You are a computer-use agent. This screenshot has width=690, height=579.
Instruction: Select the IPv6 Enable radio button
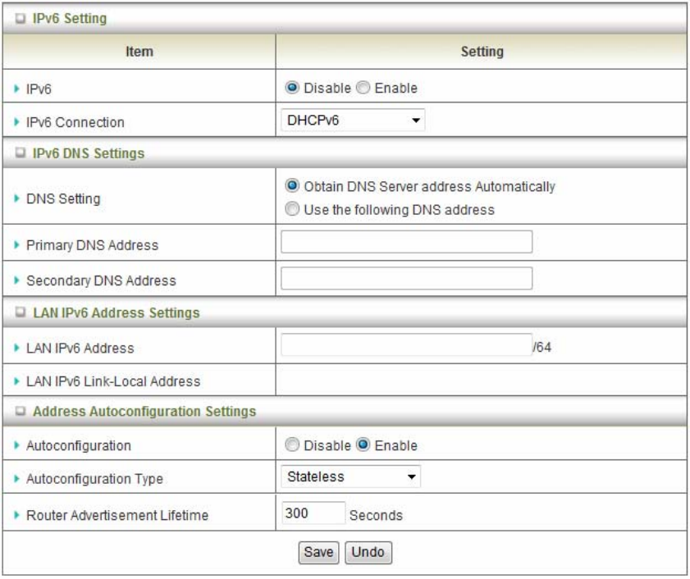coord(364,88)
